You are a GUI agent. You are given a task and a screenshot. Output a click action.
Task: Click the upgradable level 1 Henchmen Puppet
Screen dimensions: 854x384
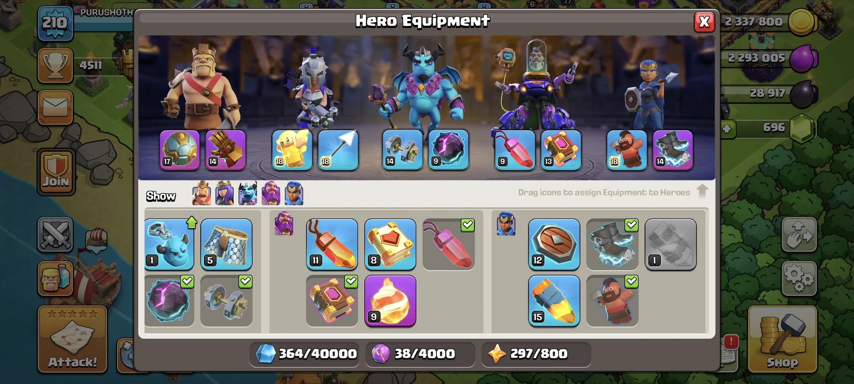coord(169,244)
